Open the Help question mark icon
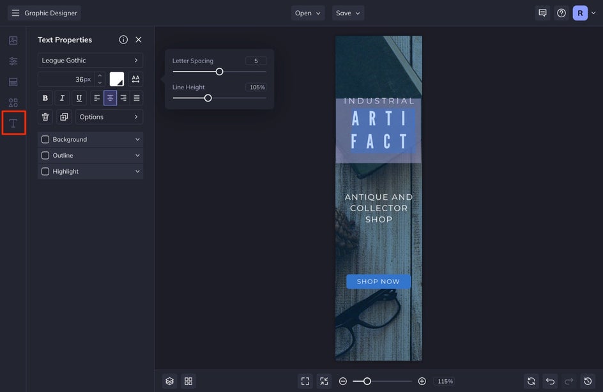The image size is (603, 392). [x=561, y=13]
